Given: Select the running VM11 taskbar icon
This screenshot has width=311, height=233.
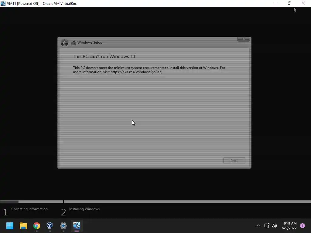Looking at the screenshot, I should coord(77,226).
